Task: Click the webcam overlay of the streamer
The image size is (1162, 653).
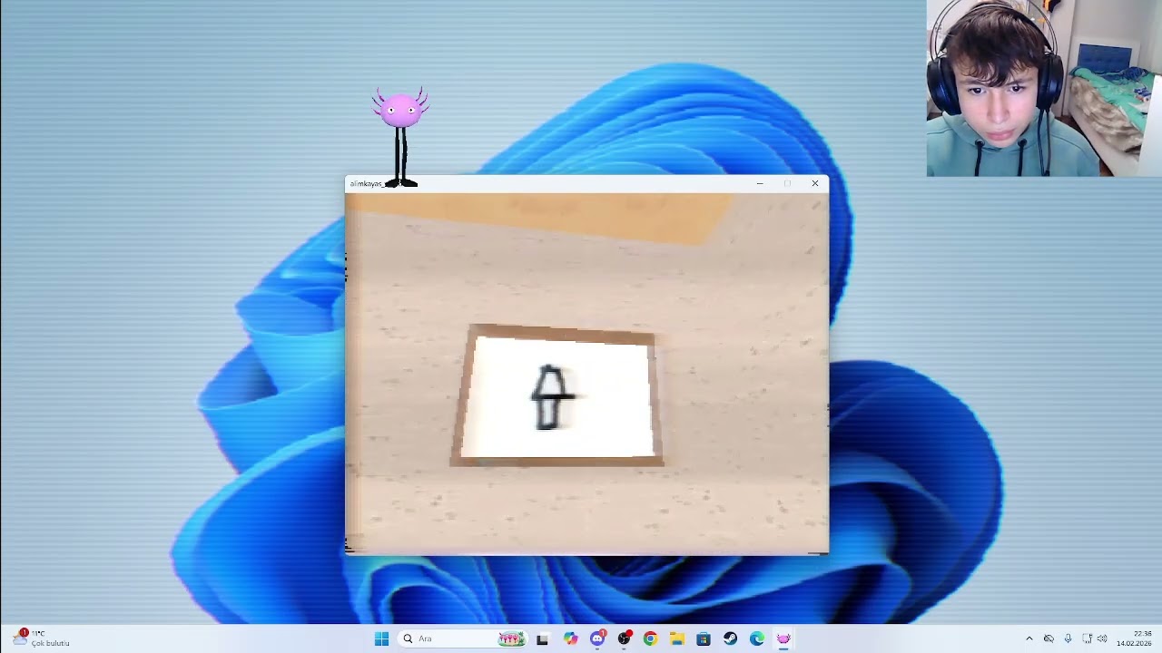Action: pyautogui.click(x=1044, y=88)
